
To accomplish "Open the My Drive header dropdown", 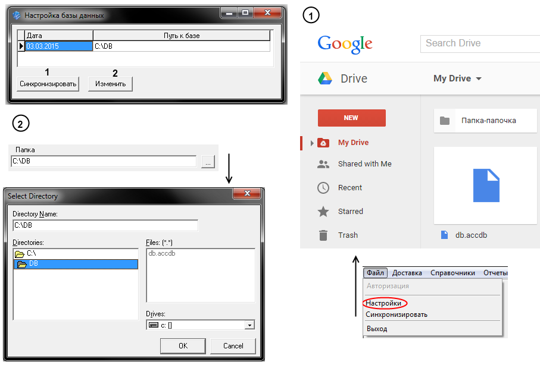I will click(457, 78).
